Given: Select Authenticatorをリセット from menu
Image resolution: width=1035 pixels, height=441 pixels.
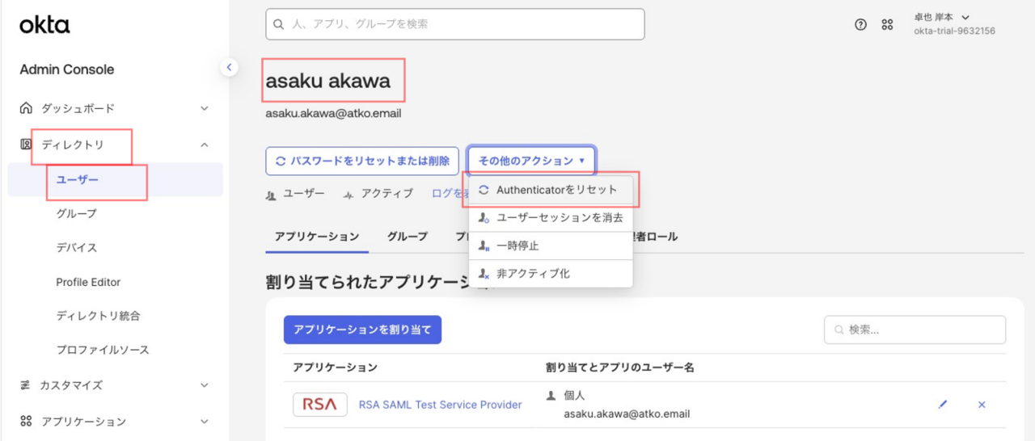Looking at the screenshot, I should (x=556, y=190).
